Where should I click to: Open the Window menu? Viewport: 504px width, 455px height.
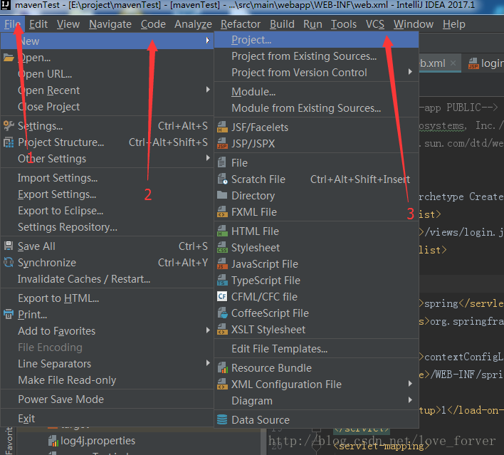(414, 24)
